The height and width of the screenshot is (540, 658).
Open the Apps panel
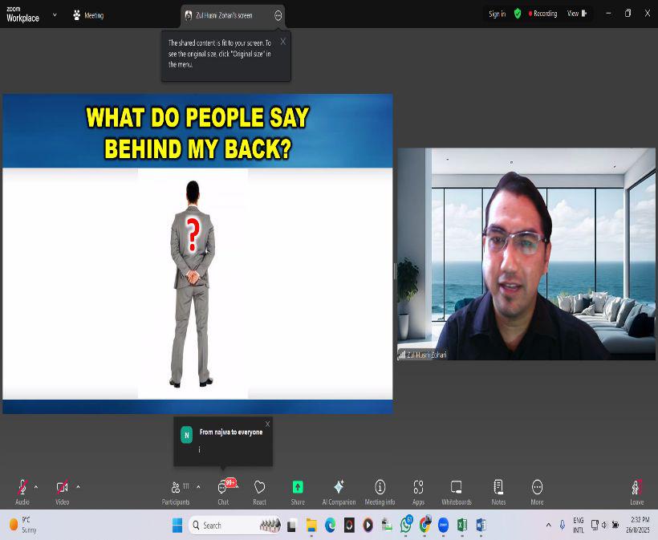click(x=418, y=488)
